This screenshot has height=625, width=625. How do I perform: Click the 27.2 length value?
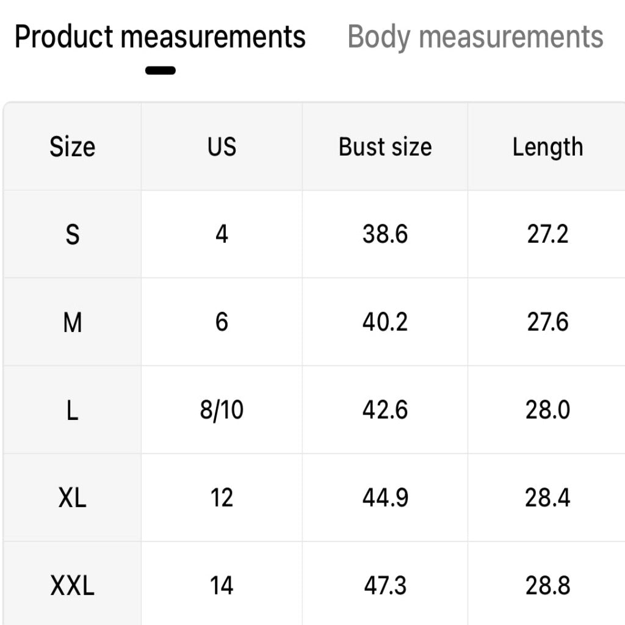(547, 234)
